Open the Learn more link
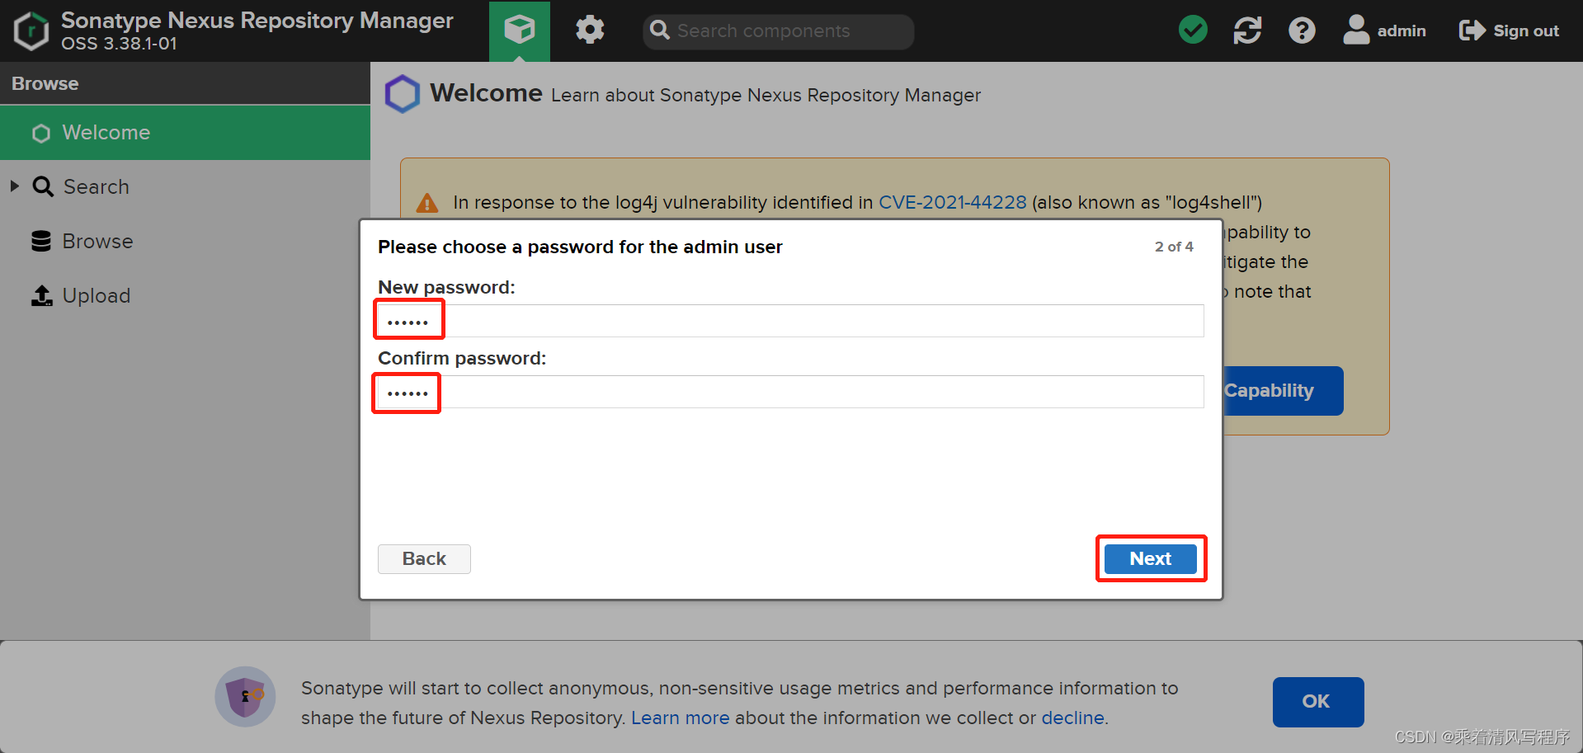1583x753 pixels. [680, 718]
